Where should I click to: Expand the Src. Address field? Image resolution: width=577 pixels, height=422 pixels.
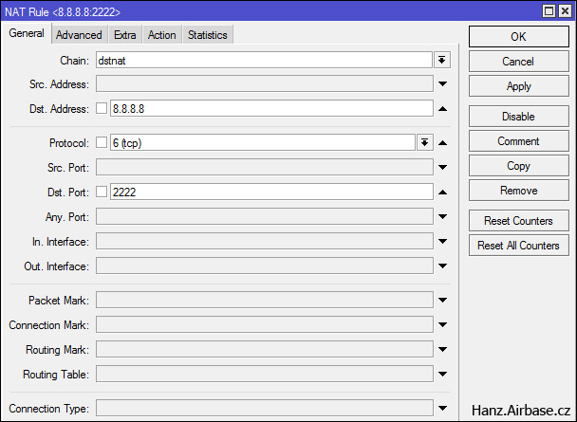click(x=442, y=84)
